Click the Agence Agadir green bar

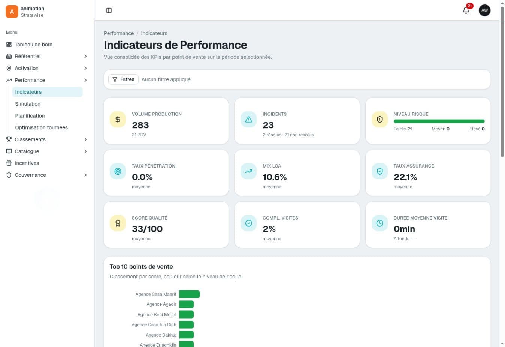(187, 304)
